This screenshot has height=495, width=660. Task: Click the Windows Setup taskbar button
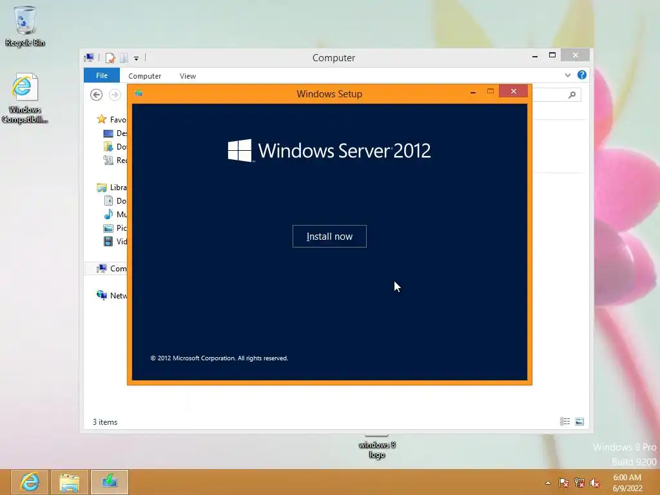click(110, 482)
